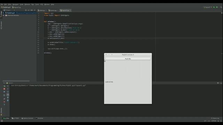The height and width of the screenshot is (125, 223).
Task: Click the tool windows toggle icon in bottom-left corner
Action: click(x=2, y=121)
